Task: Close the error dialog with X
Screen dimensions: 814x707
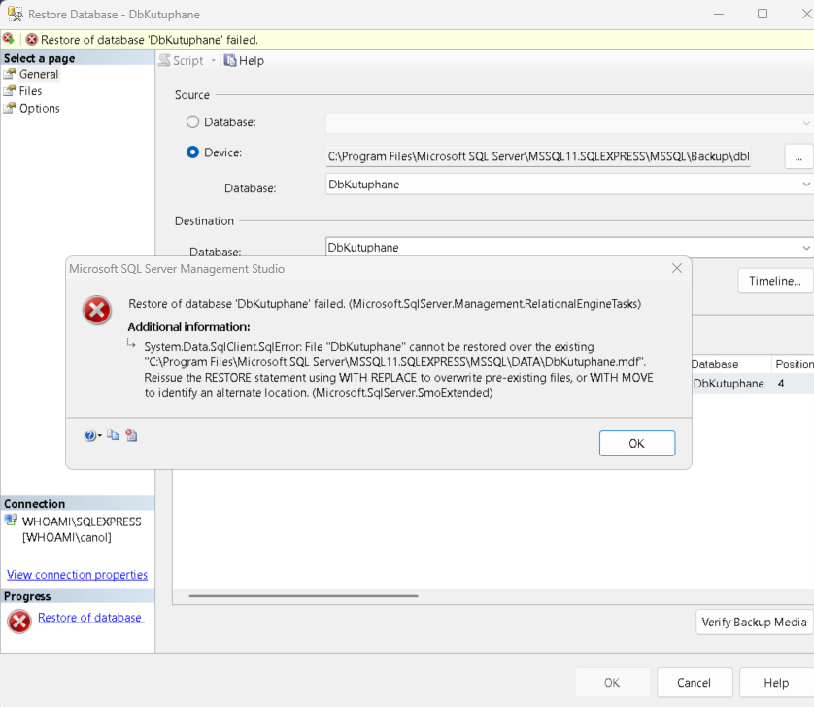Action: (677, 268)
